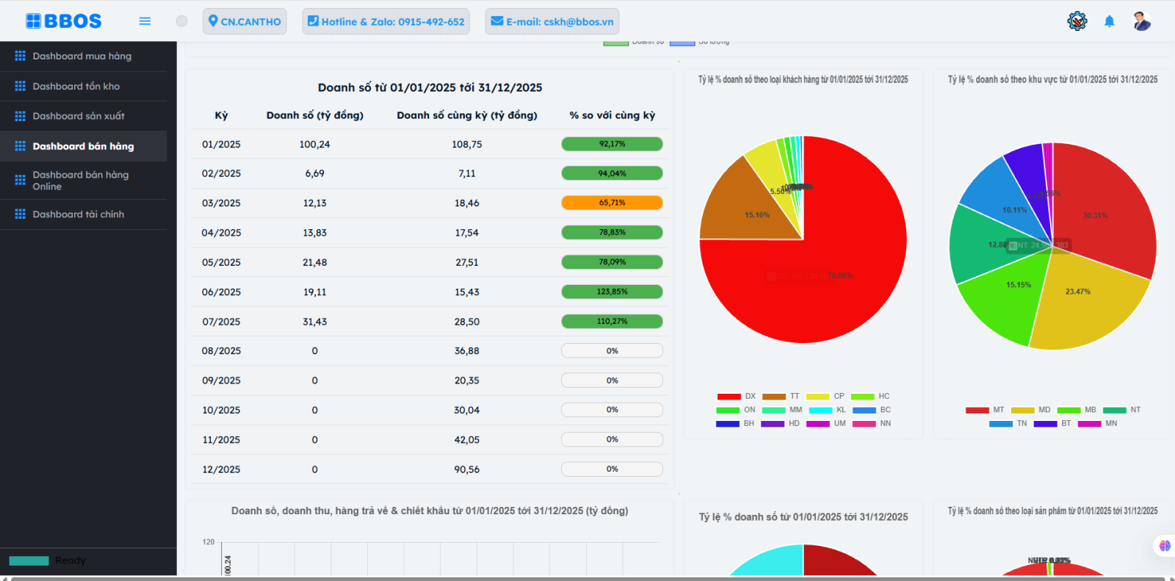The width and height of the screenshot is (1175, 581).
Task: Toggle the NN legend swatch
Action: pyautogui.click(x=864, y=424)
